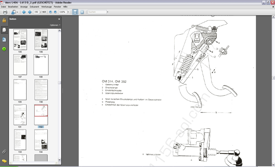Click the collaboration (people) toolbar icon

[13, 12]
